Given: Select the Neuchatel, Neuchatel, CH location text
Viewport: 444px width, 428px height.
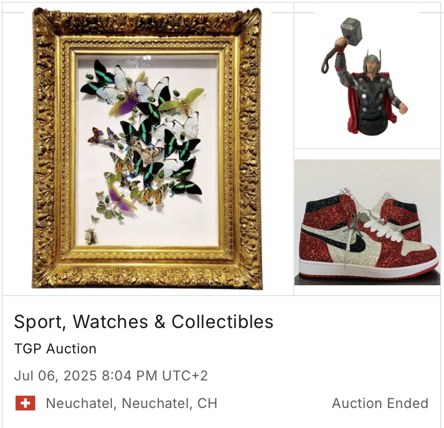Looking at the screenshot, I should pos(132,403).
